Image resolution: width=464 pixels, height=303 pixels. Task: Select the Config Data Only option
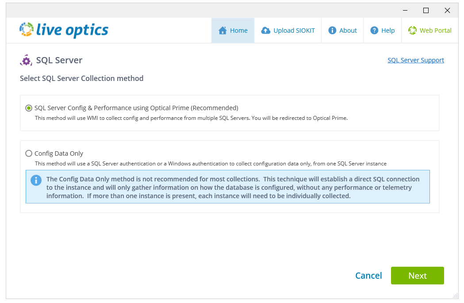(29, 153)
